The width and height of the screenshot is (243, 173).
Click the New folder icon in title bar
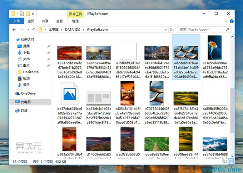(28, 14)
